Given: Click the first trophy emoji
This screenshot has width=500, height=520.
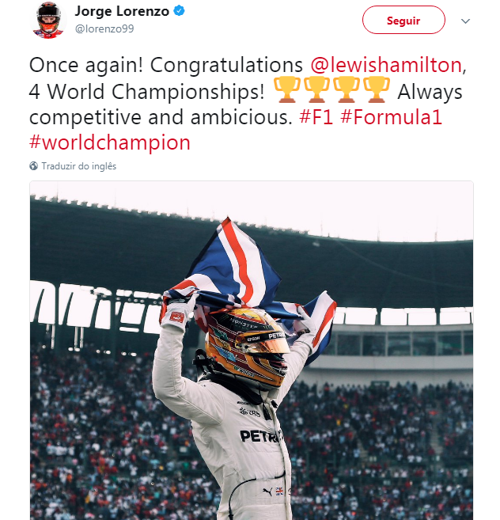Looking at the screenshot, I should click(286, 92).
